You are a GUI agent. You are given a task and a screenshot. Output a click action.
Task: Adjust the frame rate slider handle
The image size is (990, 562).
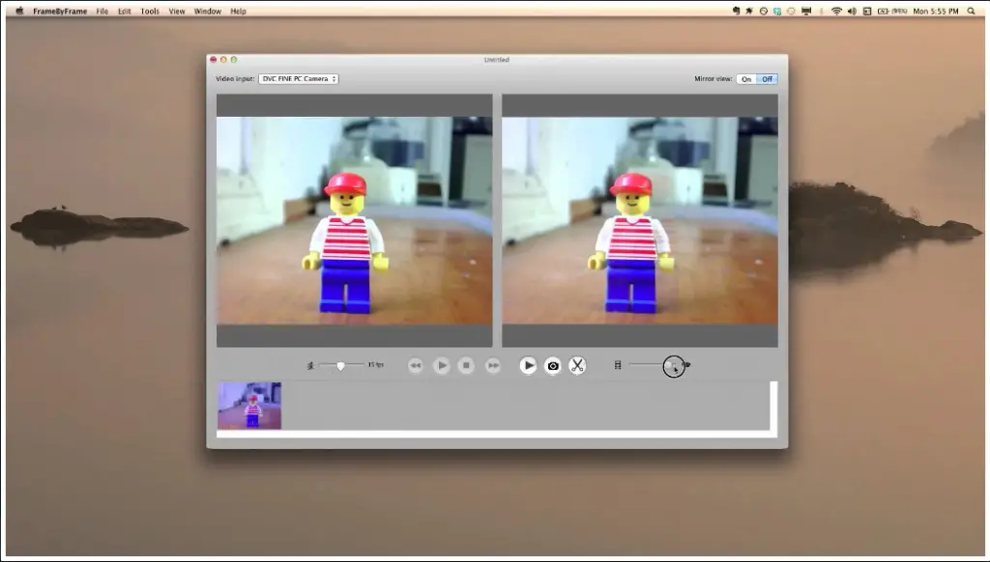(341, 365)
